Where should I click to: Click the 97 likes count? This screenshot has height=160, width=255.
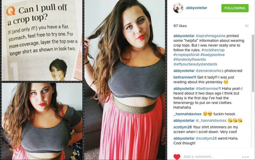coord(180,26)
